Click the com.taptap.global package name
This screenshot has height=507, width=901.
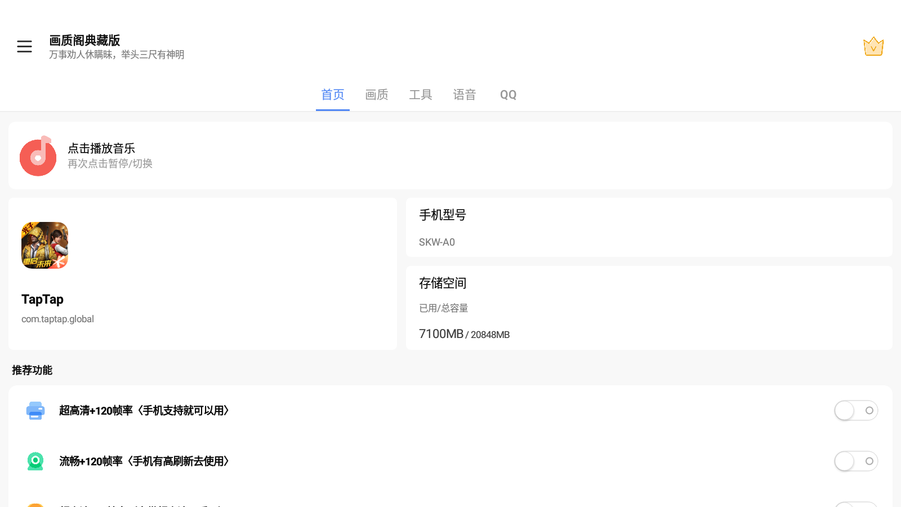pyautogui.click(x=57, y=319)
